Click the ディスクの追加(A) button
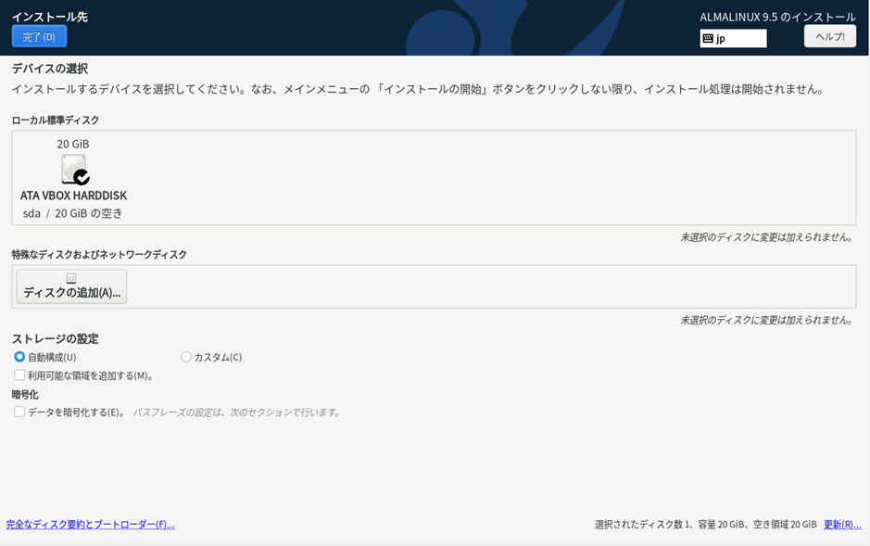The image size is (870, 546). (69, 286)
